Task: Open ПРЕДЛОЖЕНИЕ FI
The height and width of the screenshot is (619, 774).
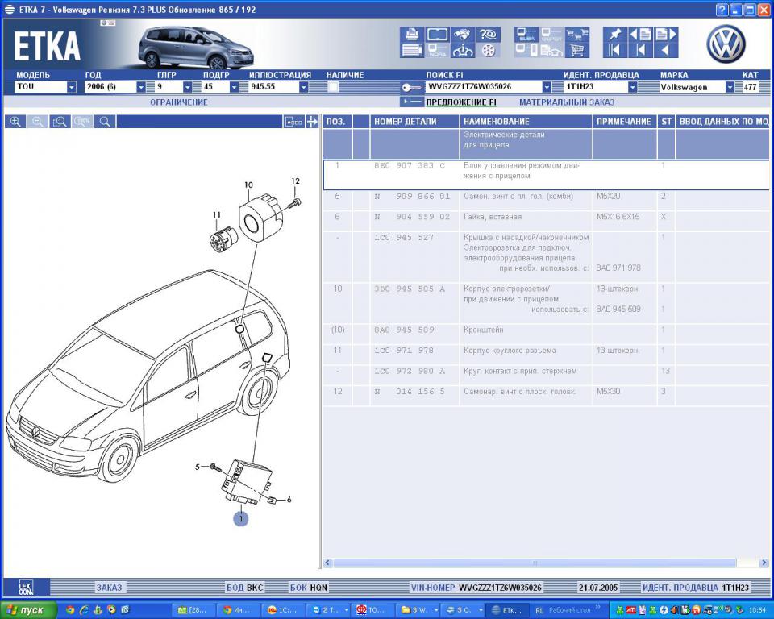Action: pyautogui.click(x=461, y=102)
